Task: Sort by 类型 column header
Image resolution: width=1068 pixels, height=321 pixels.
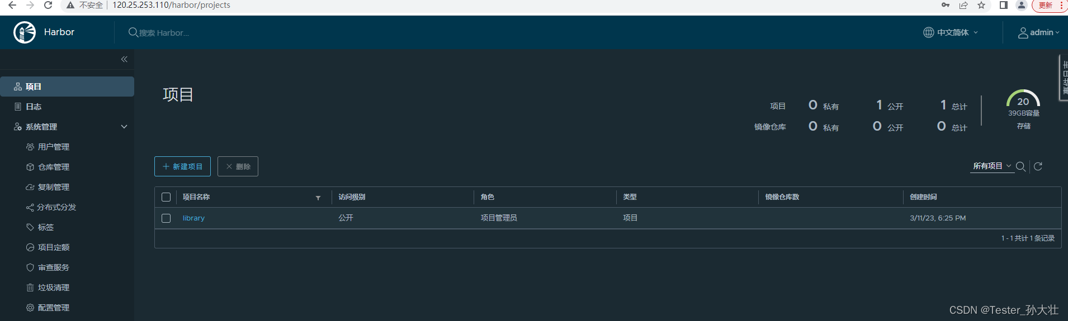Action: pos(630,197)
